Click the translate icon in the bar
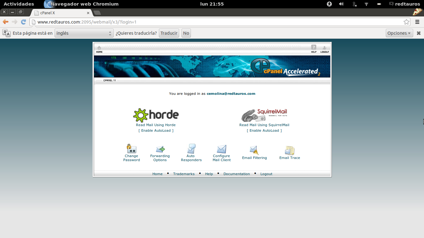 (6, 33)
